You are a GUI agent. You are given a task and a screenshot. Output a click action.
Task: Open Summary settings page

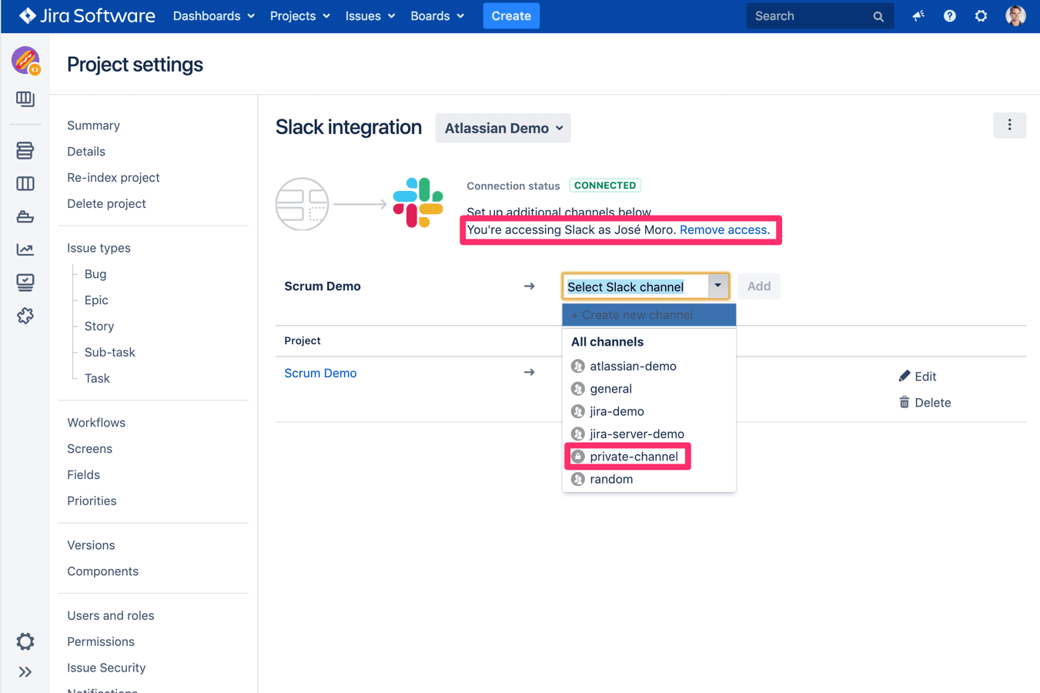[93, 126]
